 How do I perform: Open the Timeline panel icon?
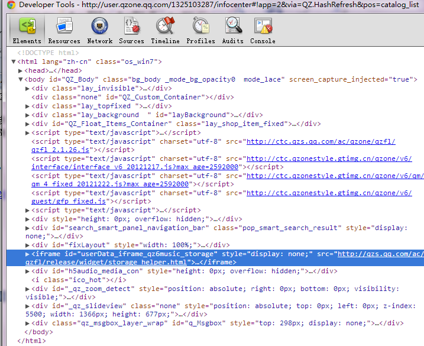click(165, 25)
